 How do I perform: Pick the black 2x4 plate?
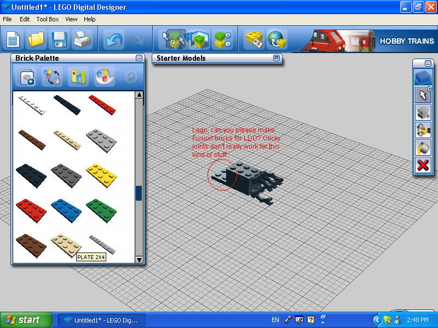pyautogui.click(x=31, y=175)
